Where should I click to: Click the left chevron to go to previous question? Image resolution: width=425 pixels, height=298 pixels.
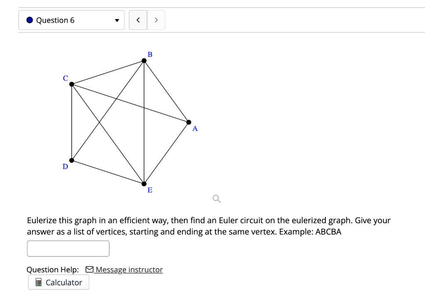click(x=138, y=20)
